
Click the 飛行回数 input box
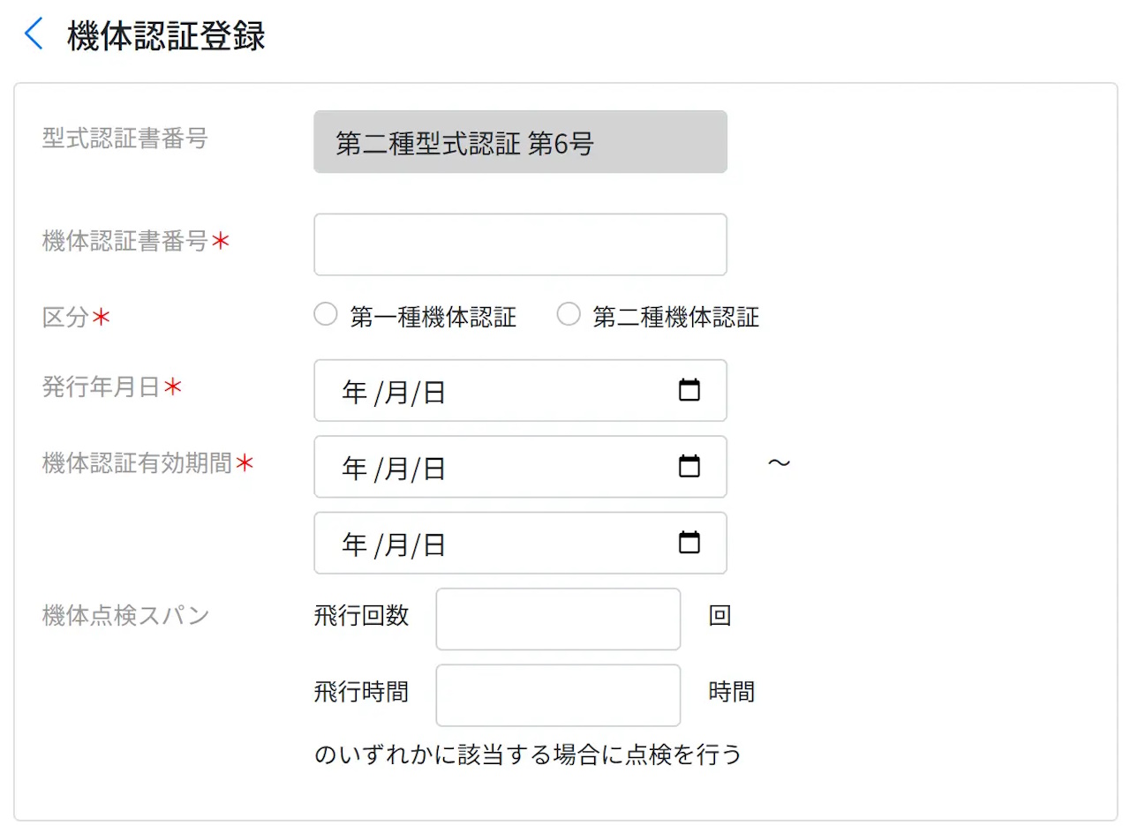[558, 619]
